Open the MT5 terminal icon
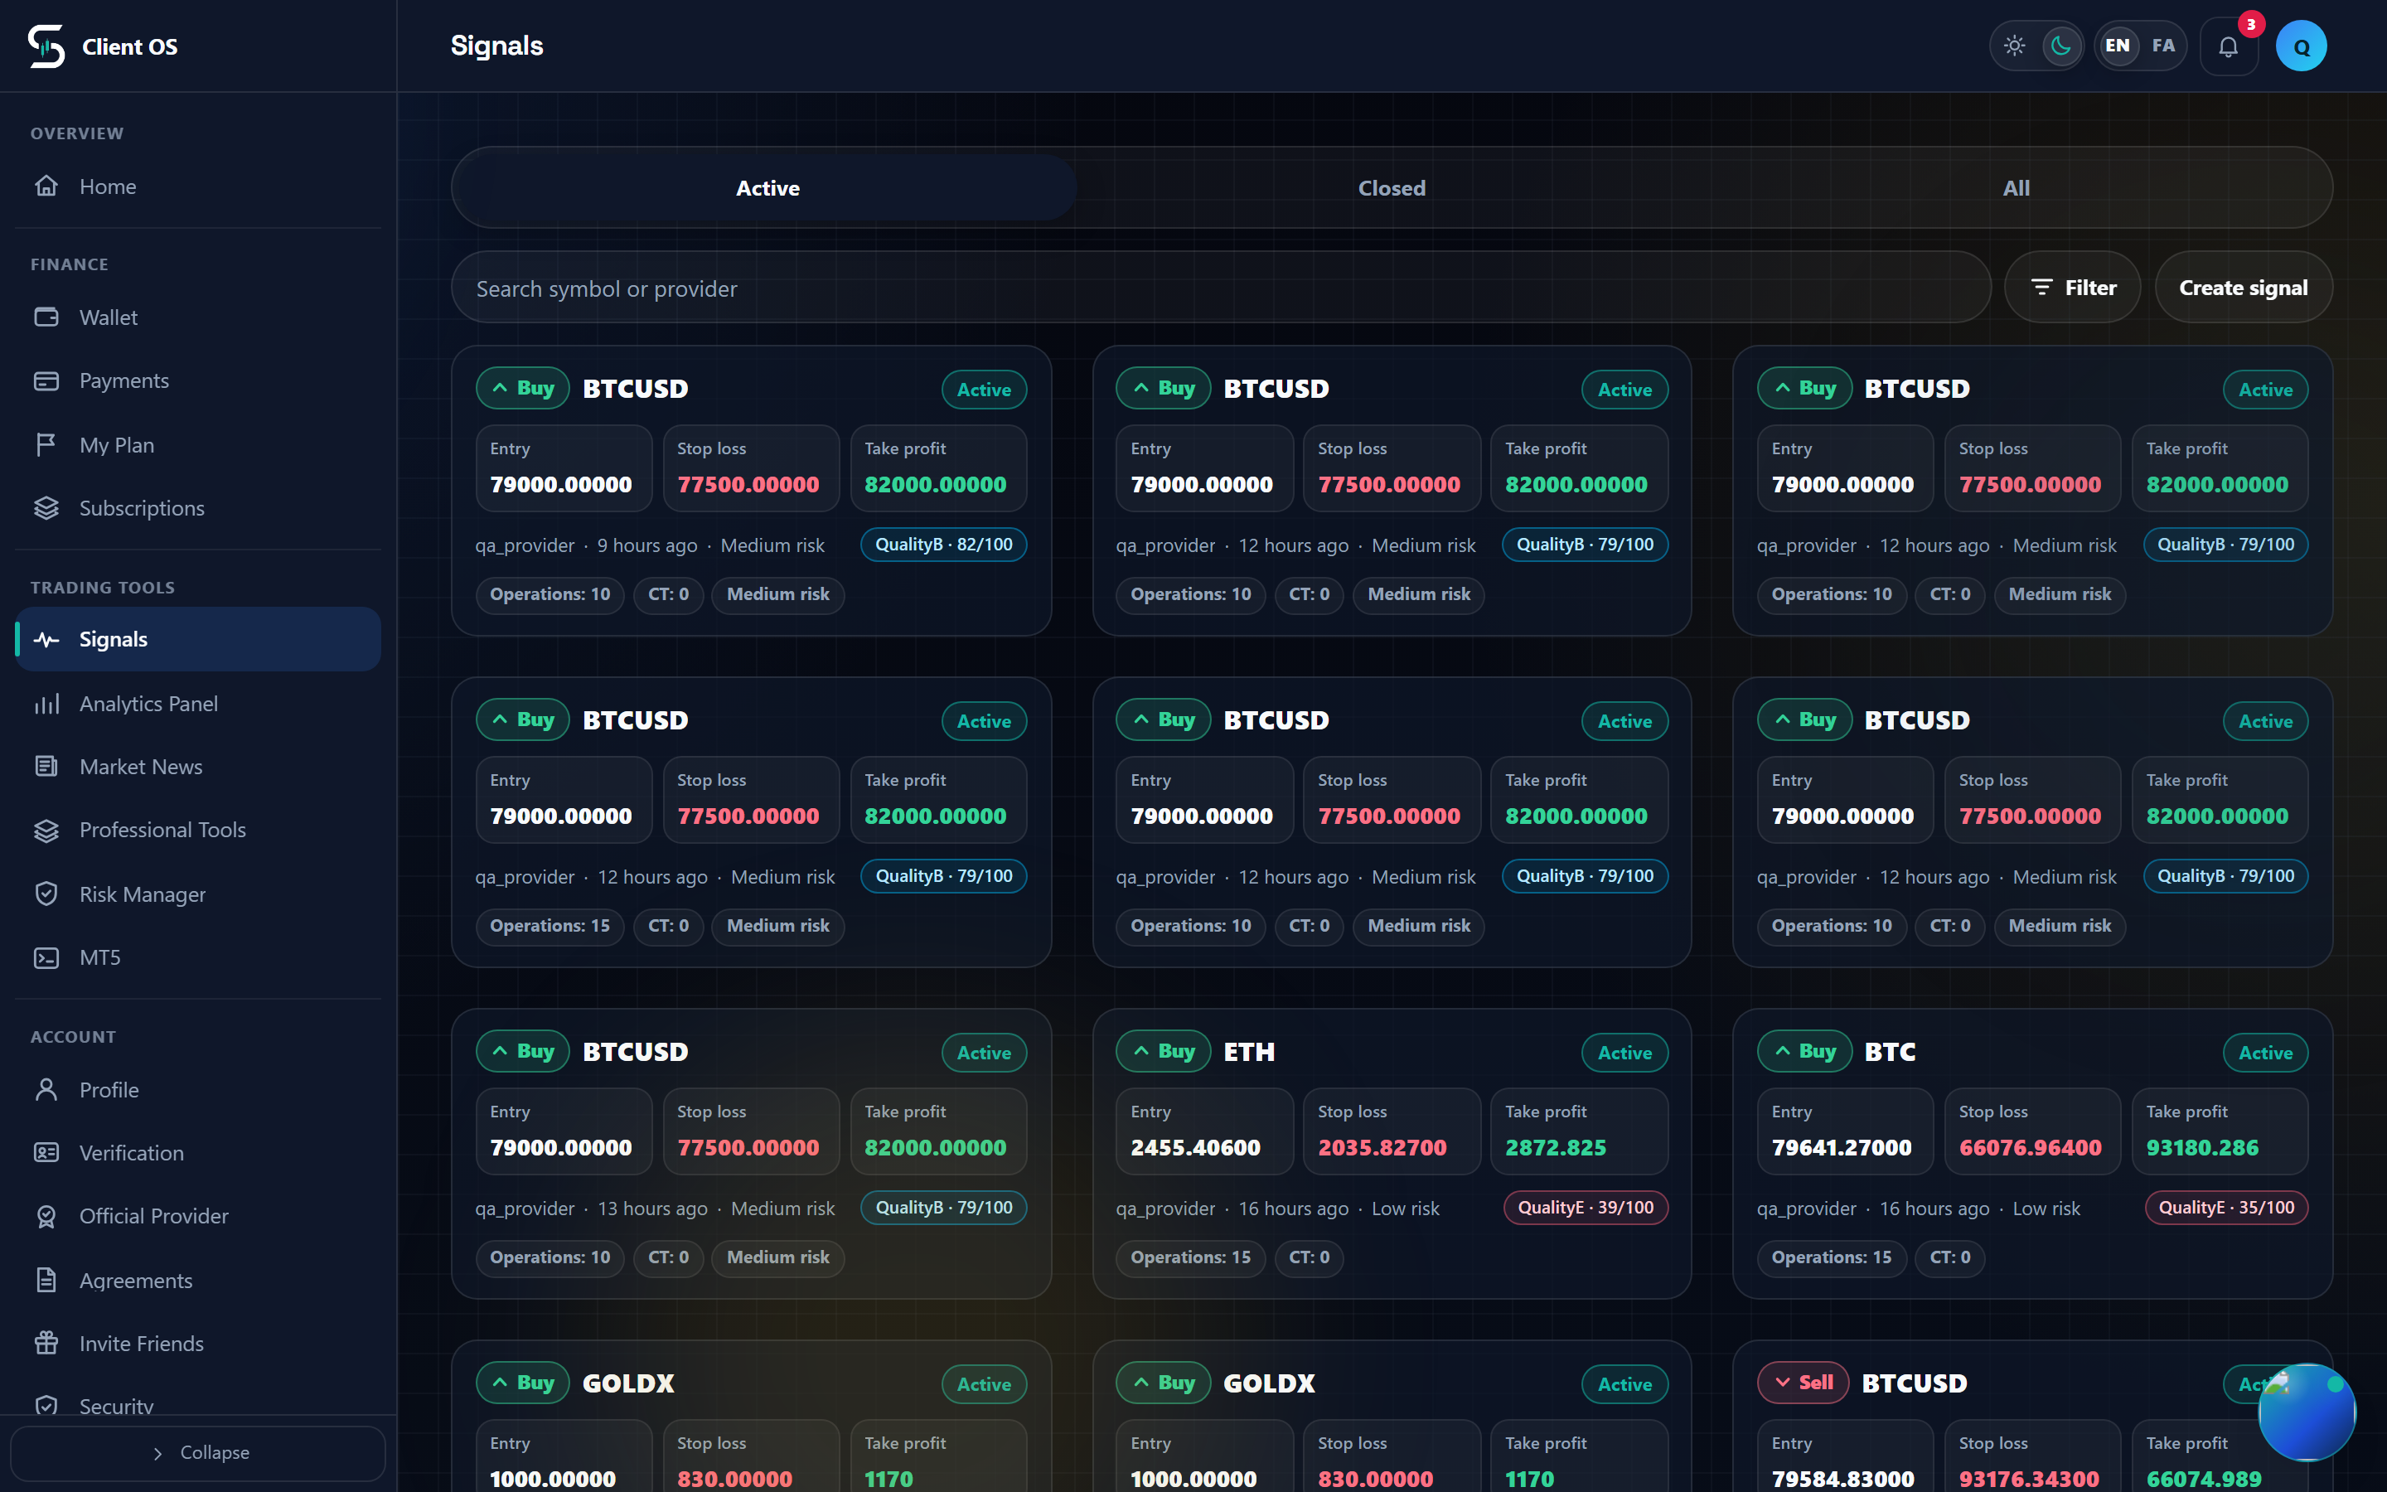Image resolution: width=2387 pixels, height=1492 pixels. [46, 957]
